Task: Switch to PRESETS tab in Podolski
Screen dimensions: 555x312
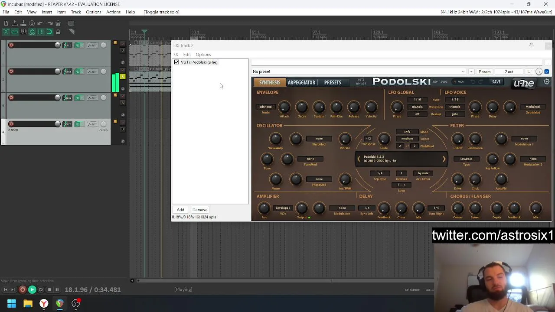Action: click(x=333, y=82)
